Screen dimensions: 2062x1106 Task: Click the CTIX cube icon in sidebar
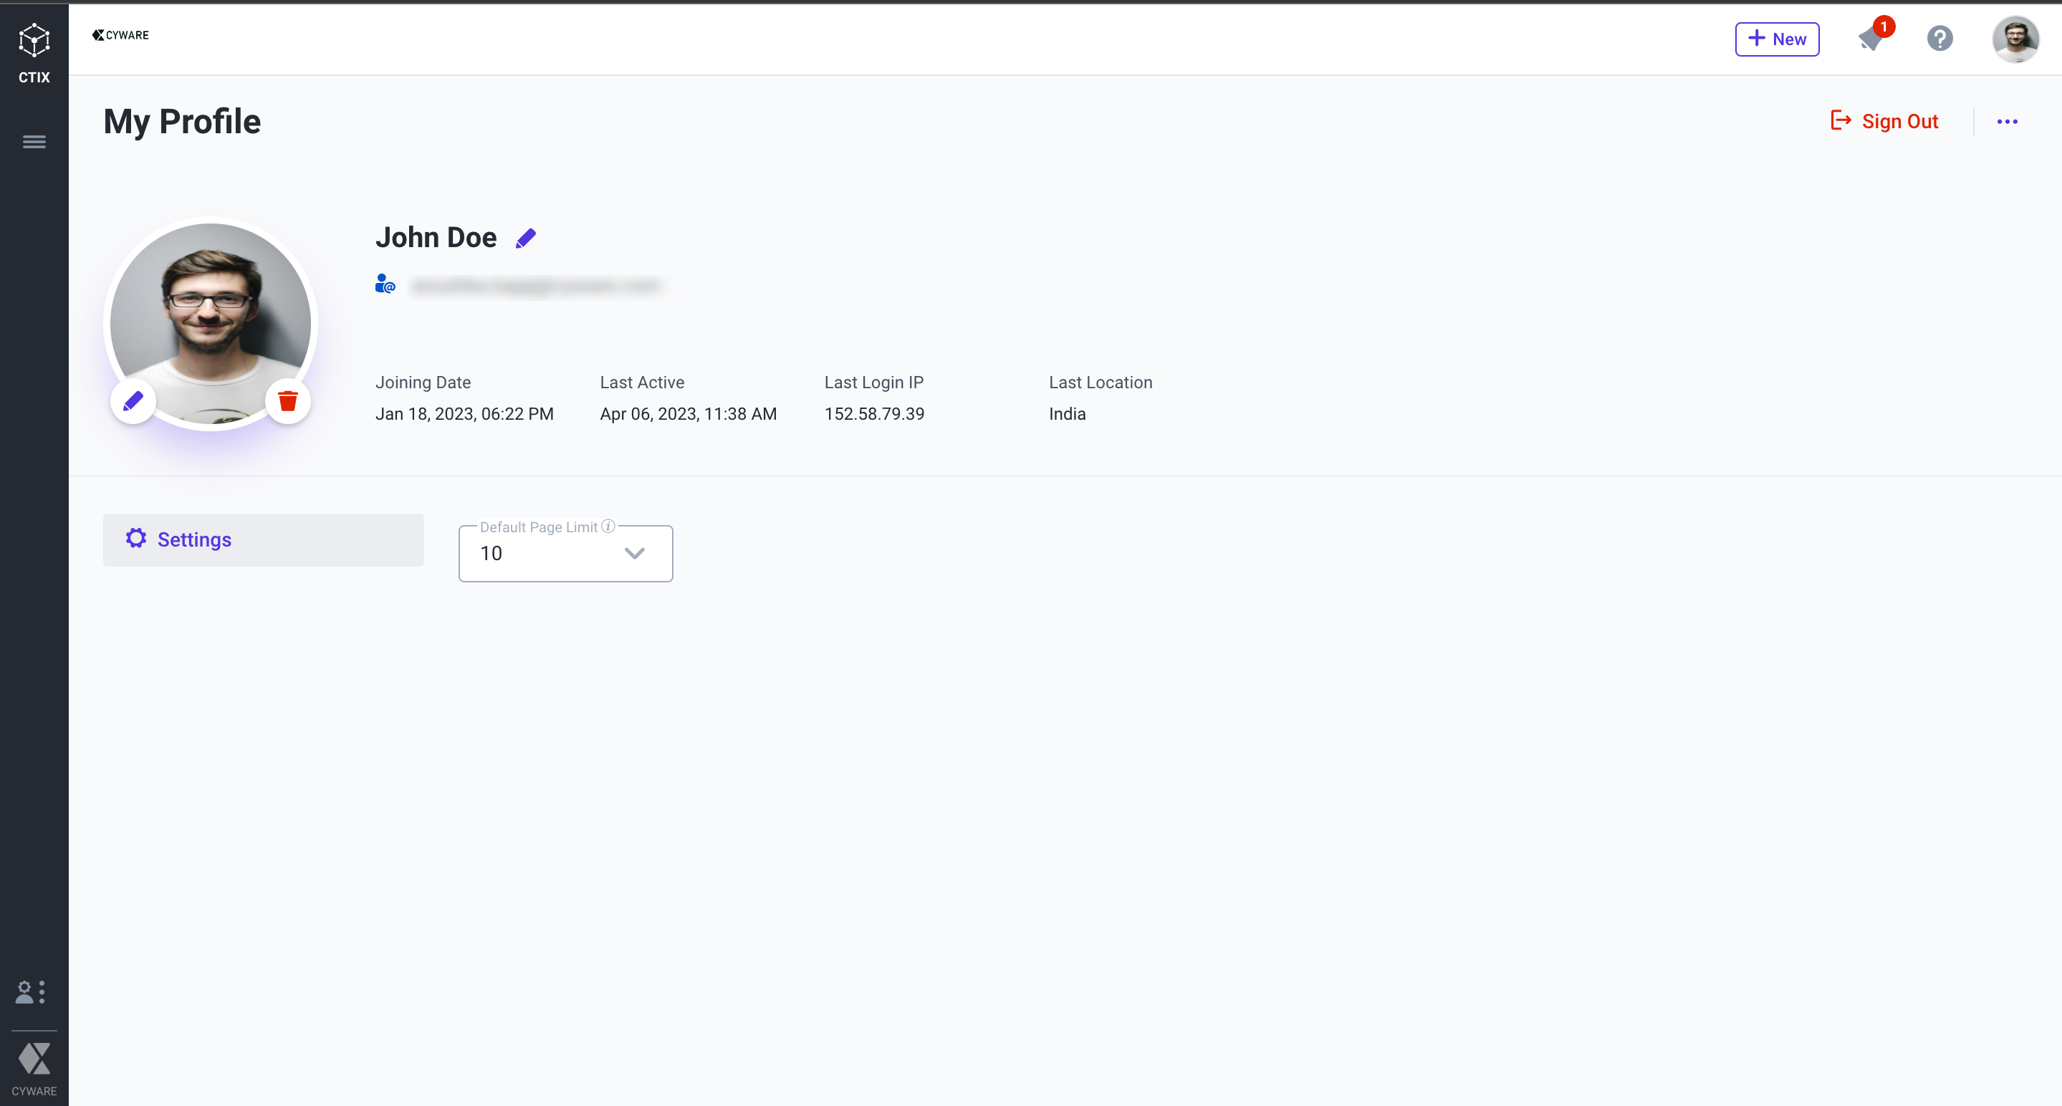[34, 40]
